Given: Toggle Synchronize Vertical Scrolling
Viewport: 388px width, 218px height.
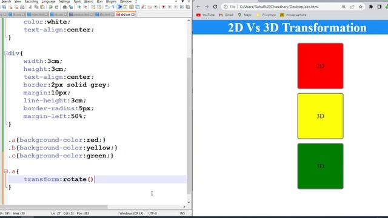Looking at the screenshot, I should pos(93,7).
